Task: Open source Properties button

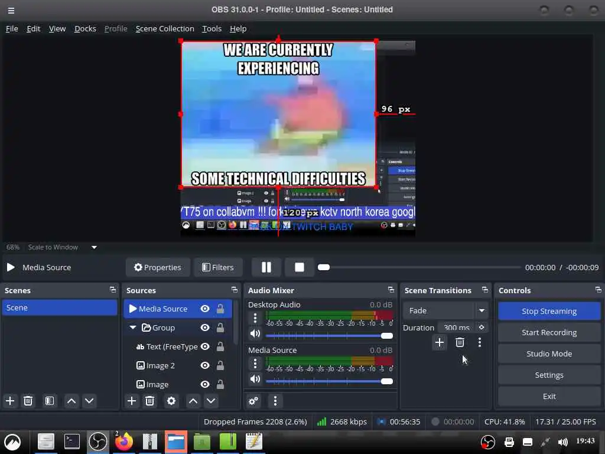Action: (x=158, y=267)
